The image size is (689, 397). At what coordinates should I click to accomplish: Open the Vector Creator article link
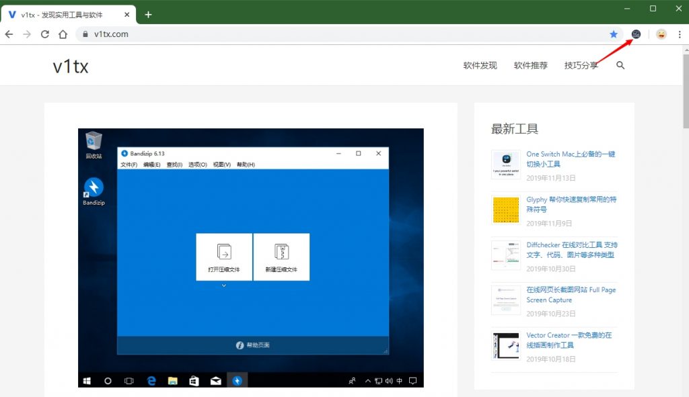click(569, 340)
